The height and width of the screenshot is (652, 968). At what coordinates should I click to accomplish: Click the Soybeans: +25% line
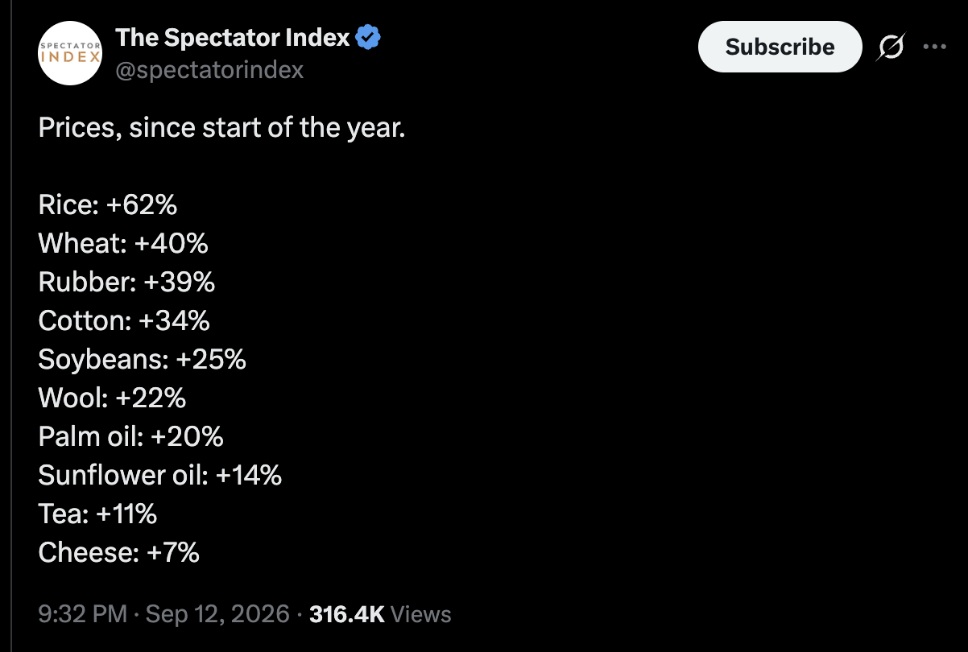[142, 359]
